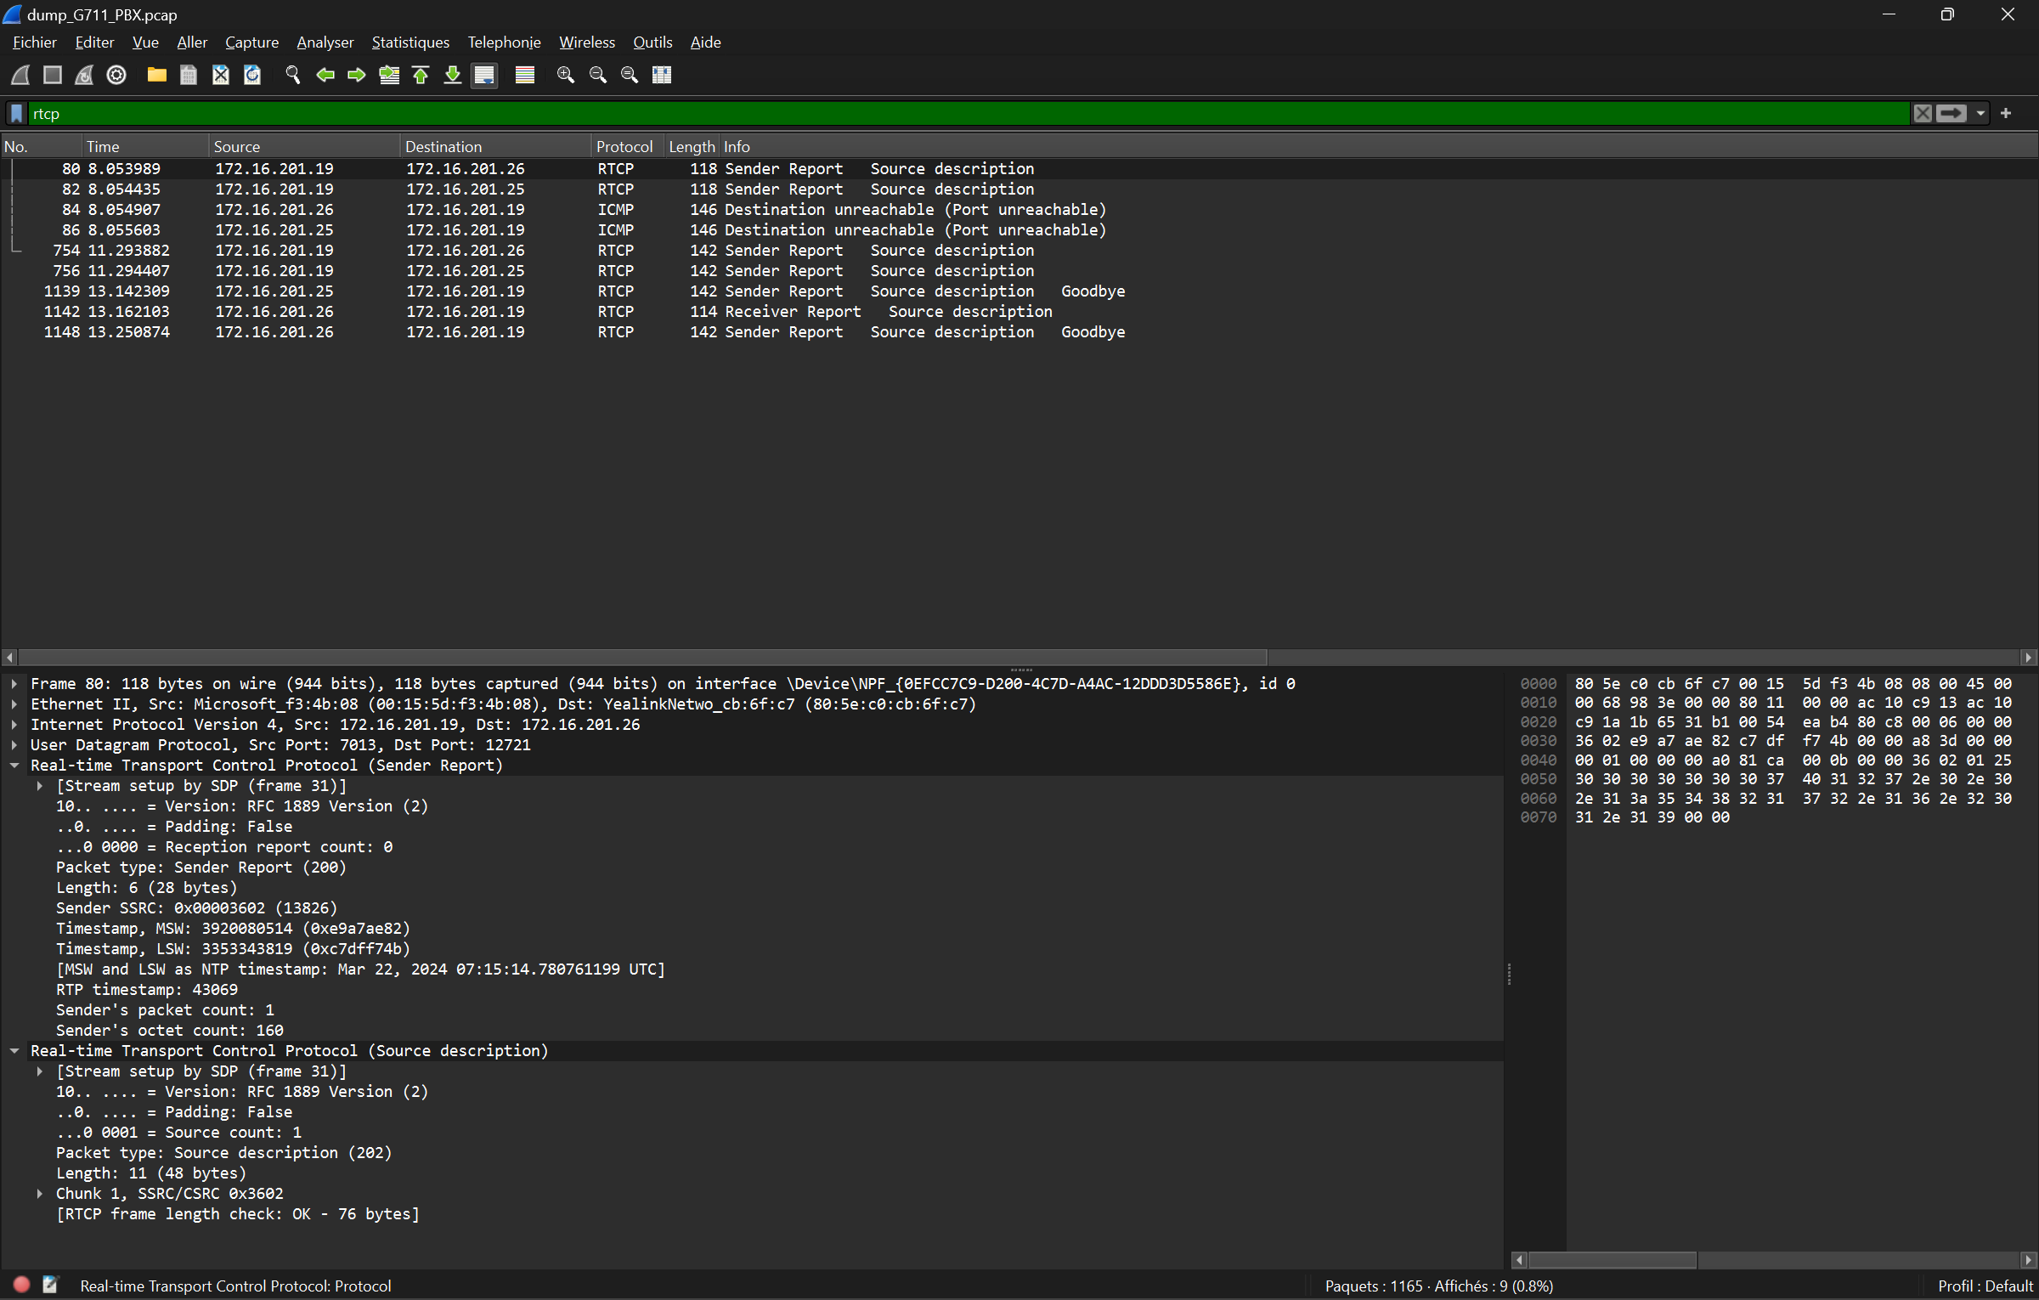Apply display filter arrow button

point(1951,113)
